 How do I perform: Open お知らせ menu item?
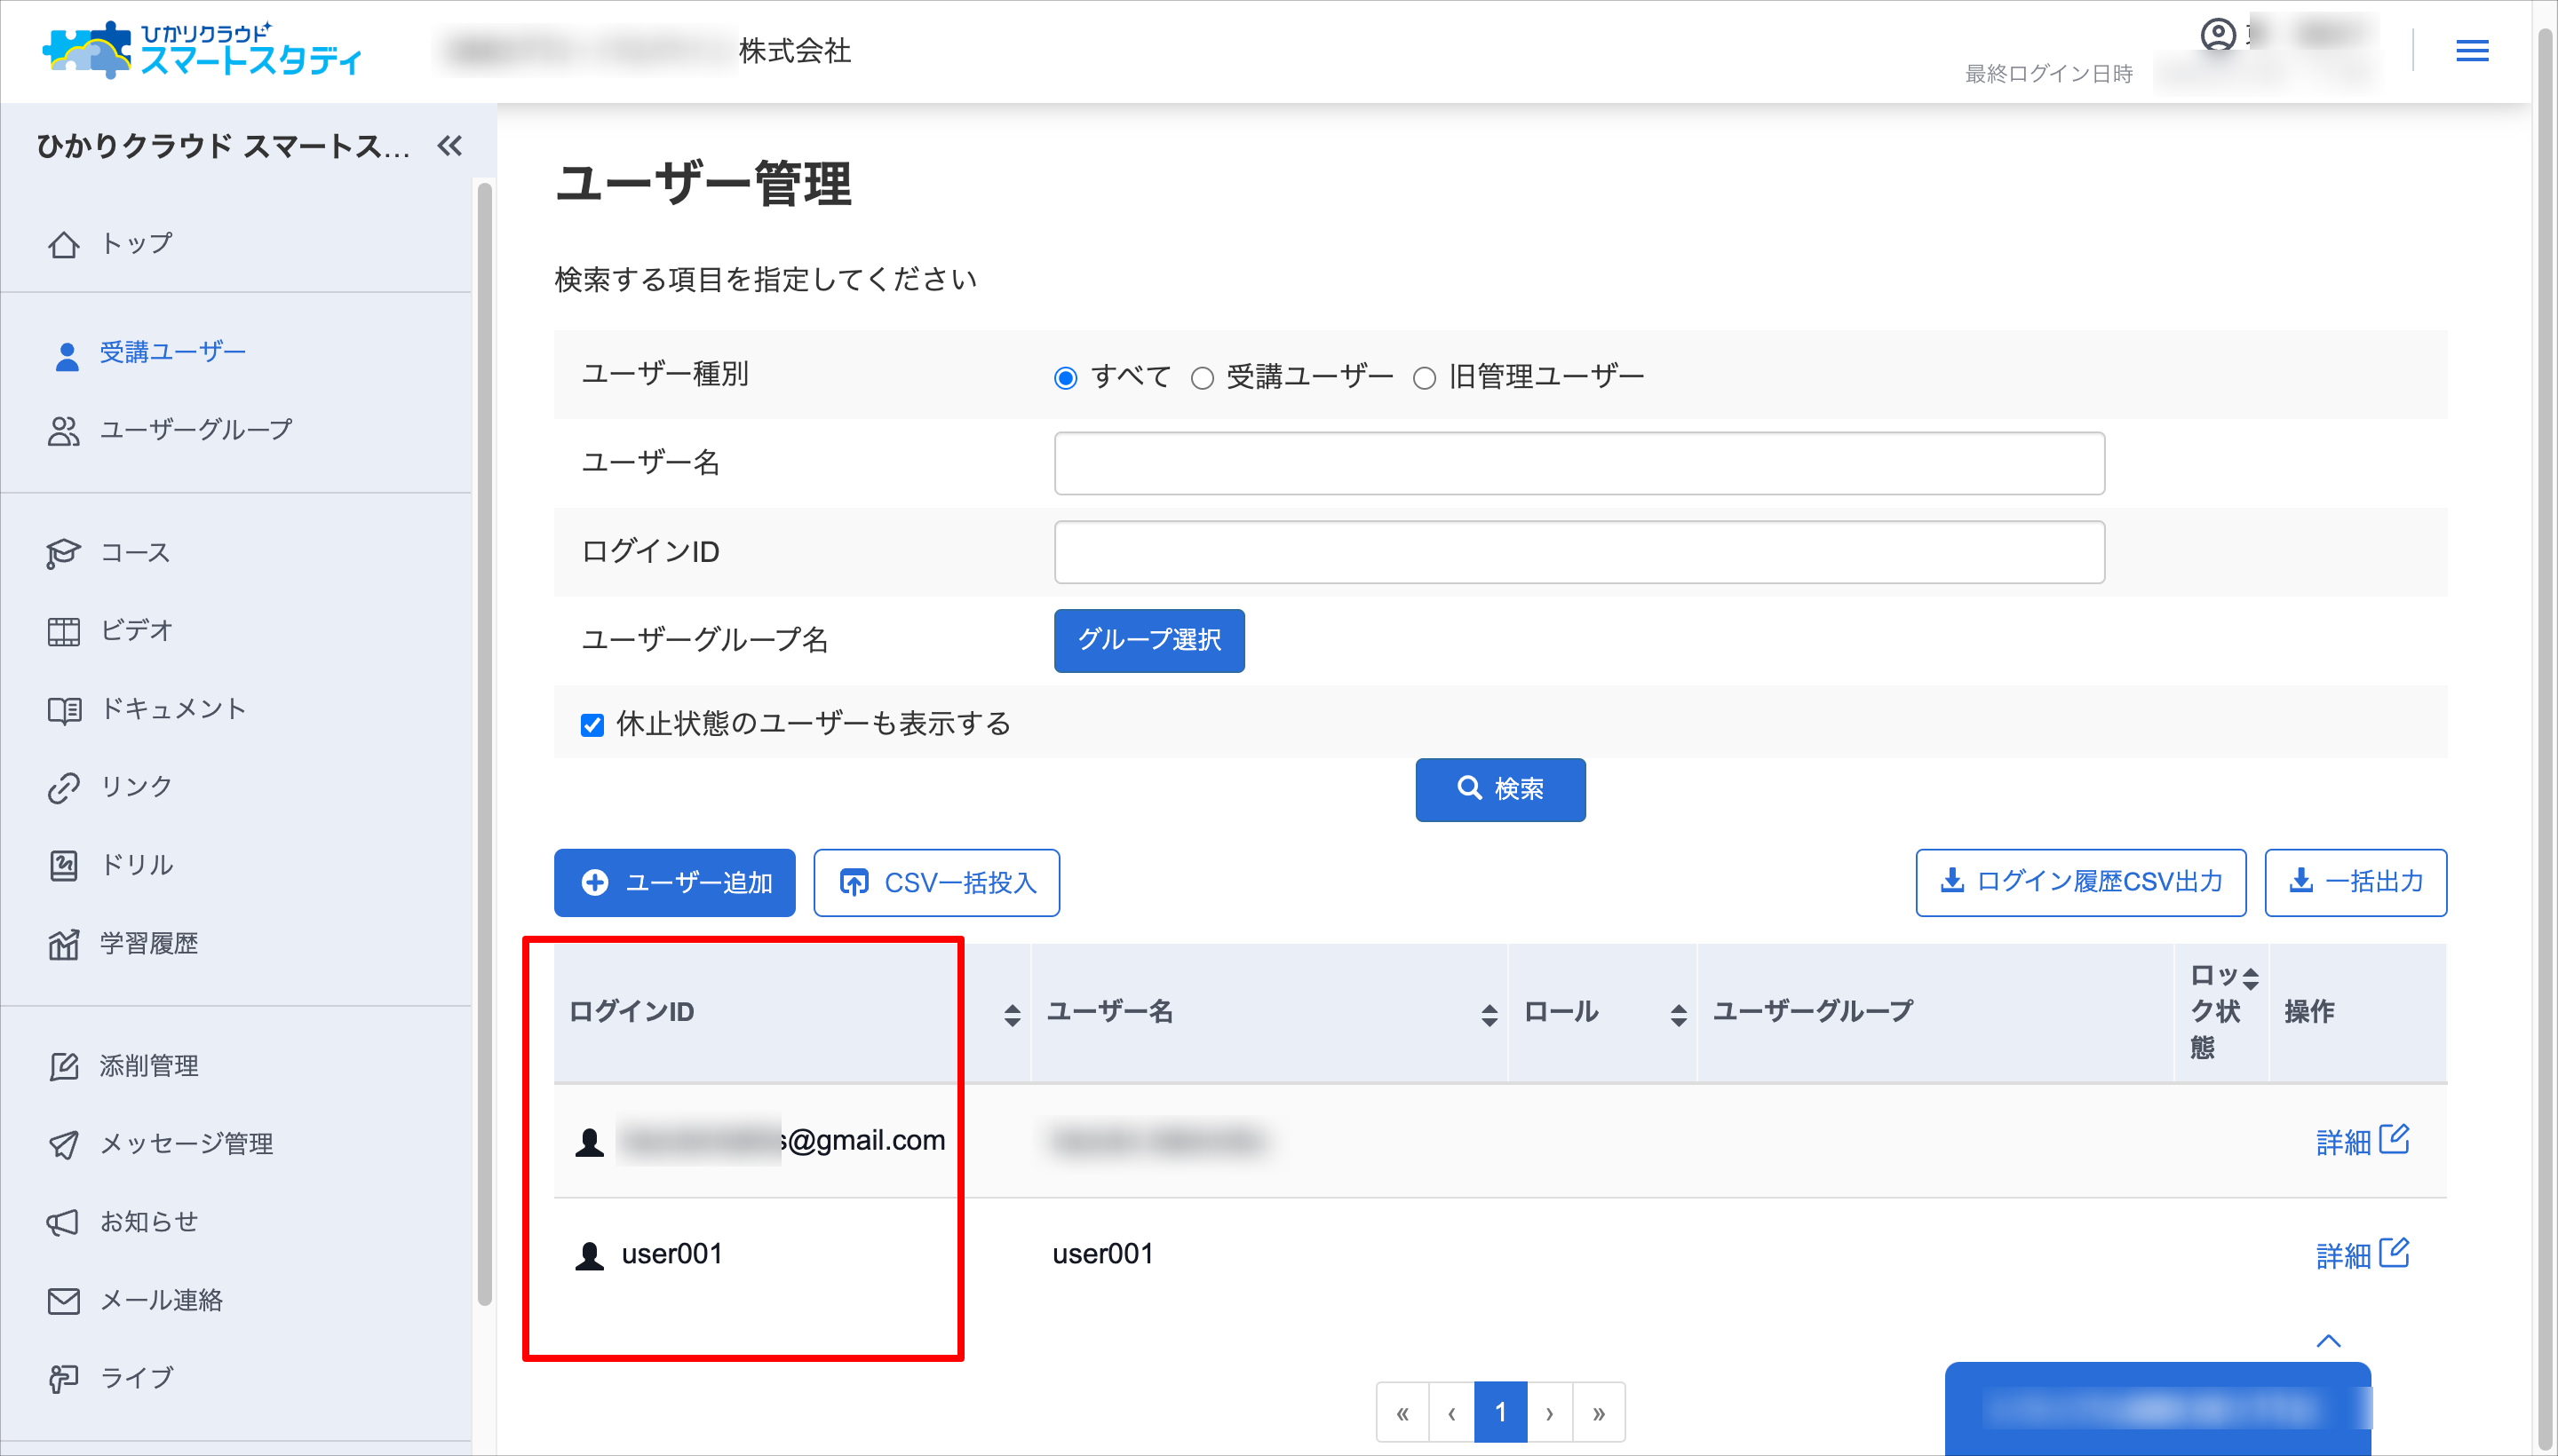point(148,1222)
